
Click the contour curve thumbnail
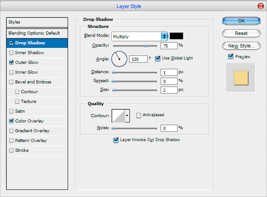coord(118,116)
